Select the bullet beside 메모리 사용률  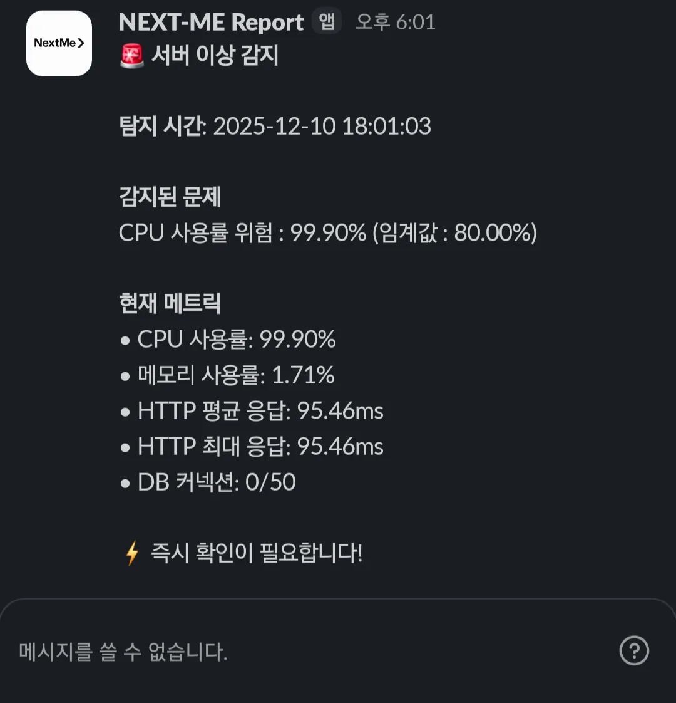click(125, 375)
